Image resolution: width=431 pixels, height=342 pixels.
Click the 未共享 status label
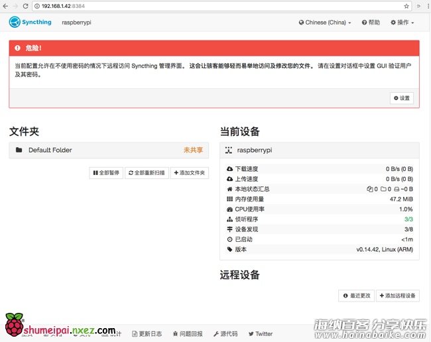[193, 150]
